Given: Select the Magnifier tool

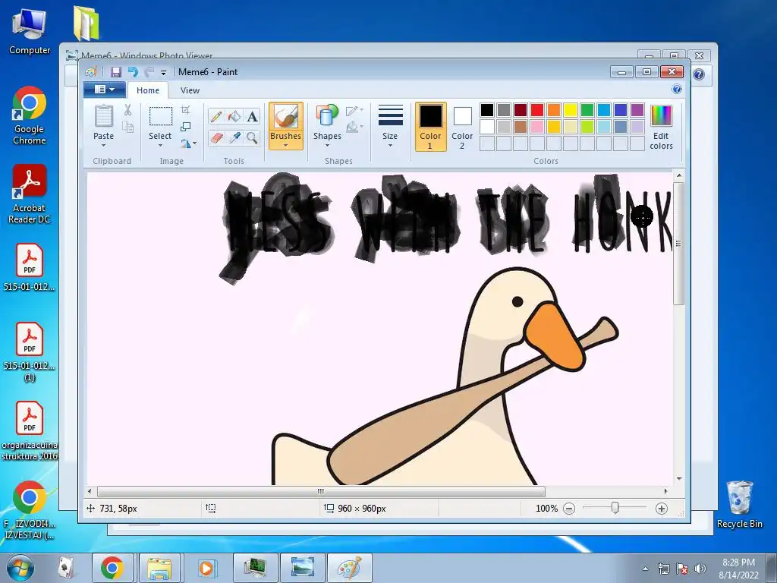Looking at the screenshot, I should pyautogui.click(x=252, y=137).
